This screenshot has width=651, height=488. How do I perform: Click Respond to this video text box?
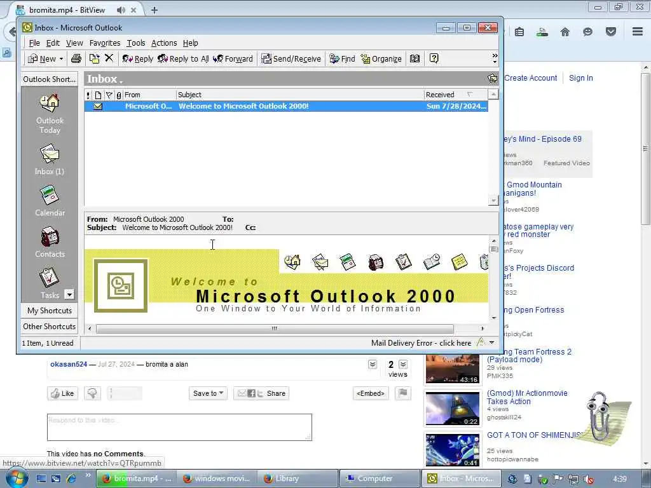coord(179,427)
